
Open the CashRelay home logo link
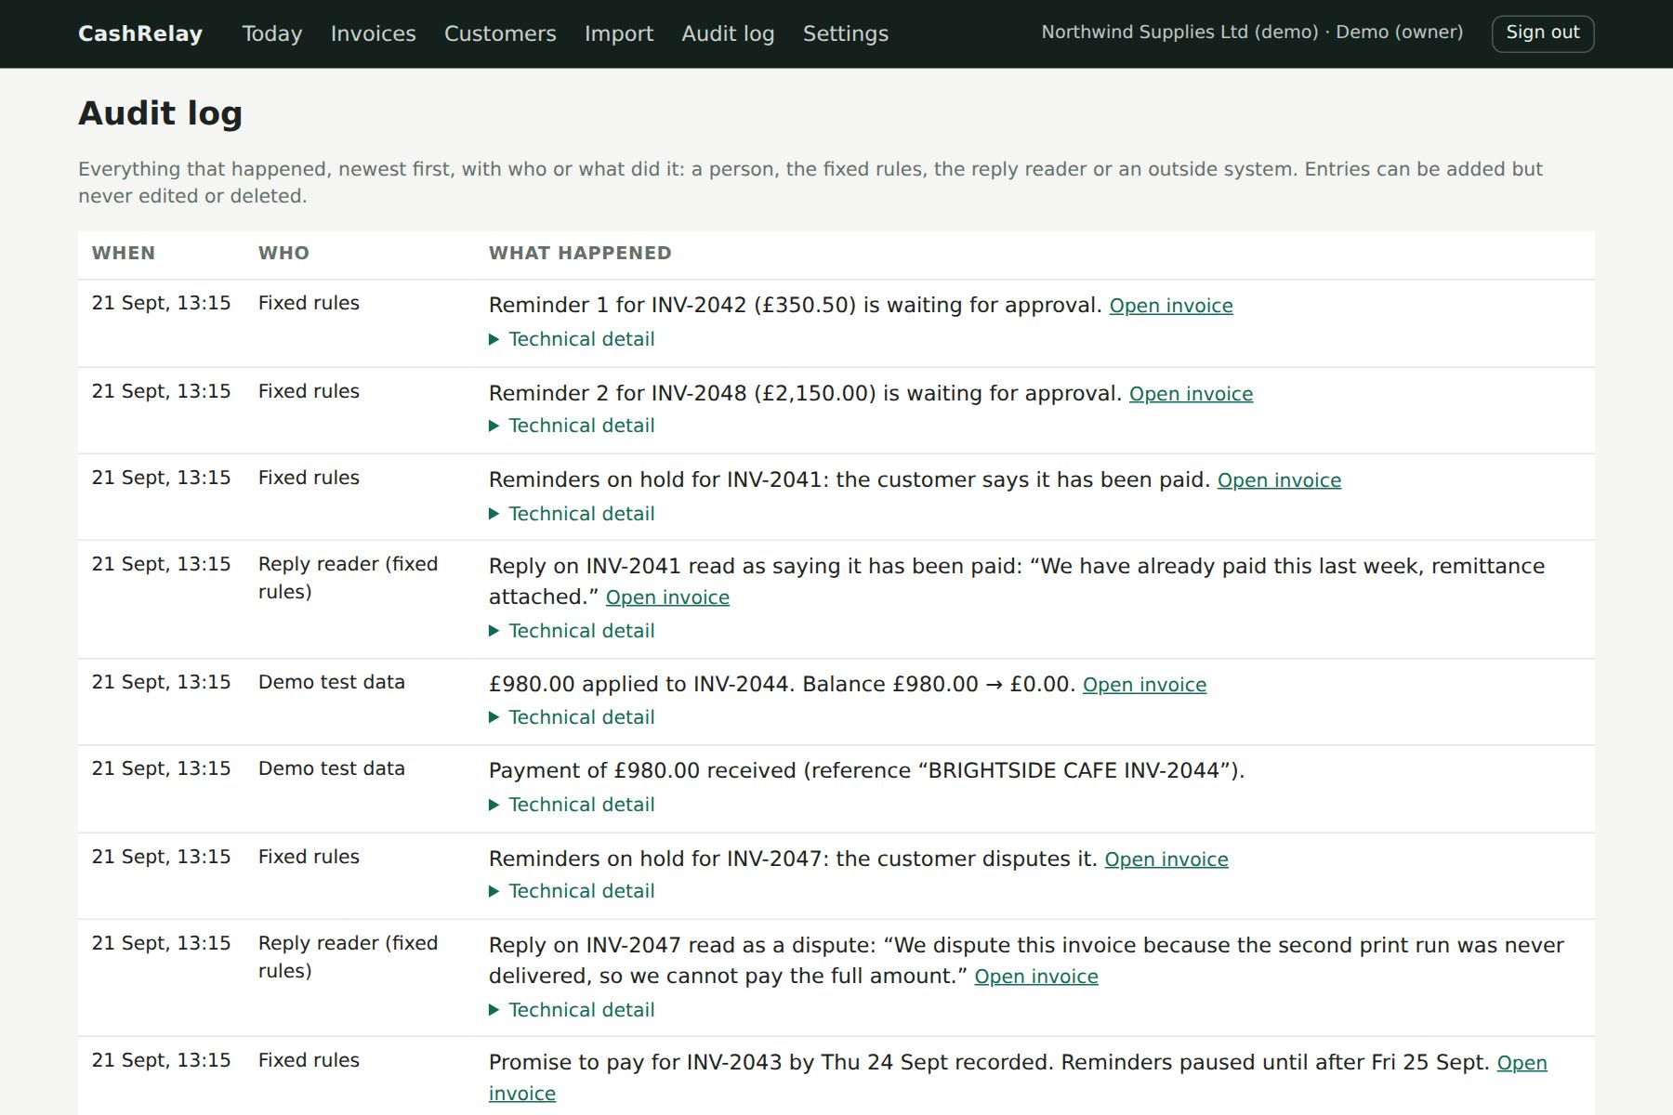coord(140,33)
